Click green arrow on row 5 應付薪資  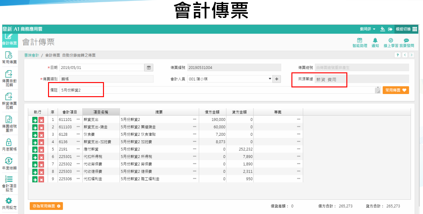pyautogui.click(x=35, y=149)
